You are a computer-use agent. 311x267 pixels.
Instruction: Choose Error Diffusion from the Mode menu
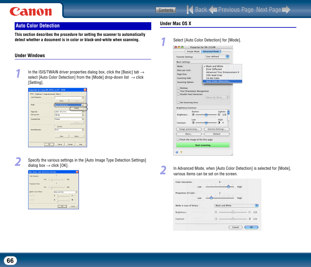click(222, 69)
